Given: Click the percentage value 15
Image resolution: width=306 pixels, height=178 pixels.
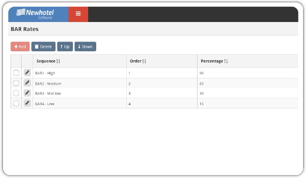Looking at the screenshot, I should point(202,104).
